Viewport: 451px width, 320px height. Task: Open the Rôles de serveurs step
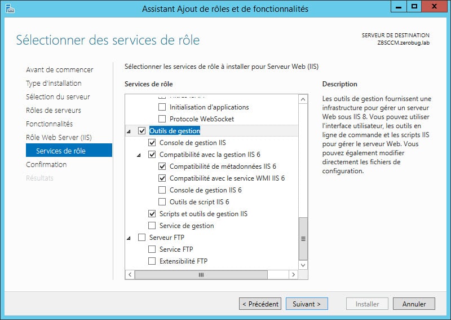tap(54, 110)
